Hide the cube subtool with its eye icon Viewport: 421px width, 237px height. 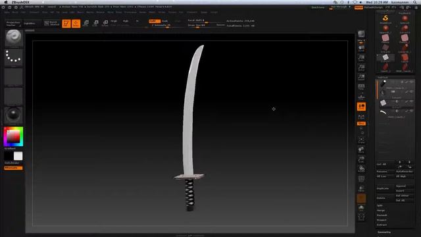(x=411, y=101)
